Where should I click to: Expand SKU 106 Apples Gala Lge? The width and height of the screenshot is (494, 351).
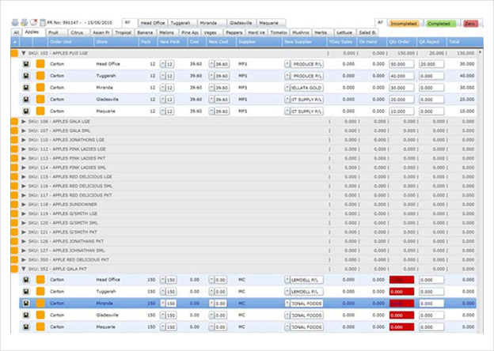24,122
